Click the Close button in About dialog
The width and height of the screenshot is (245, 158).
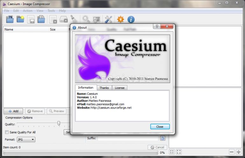[x=160, y=126]
